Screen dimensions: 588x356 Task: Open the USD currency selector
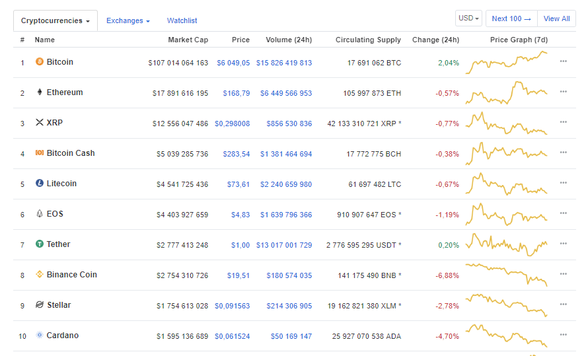[x=469, y=18]
